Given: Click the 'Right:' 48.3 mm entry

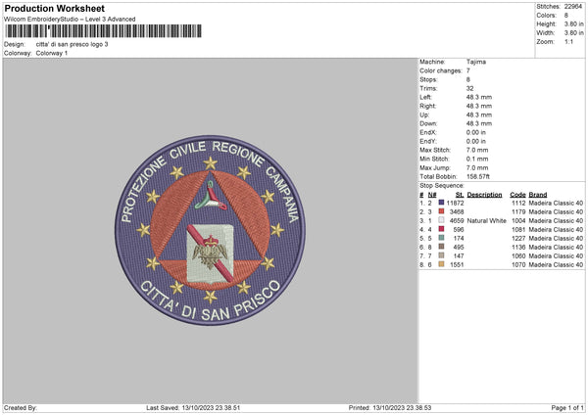Looking at the screenshot, I should pos(479,106).
